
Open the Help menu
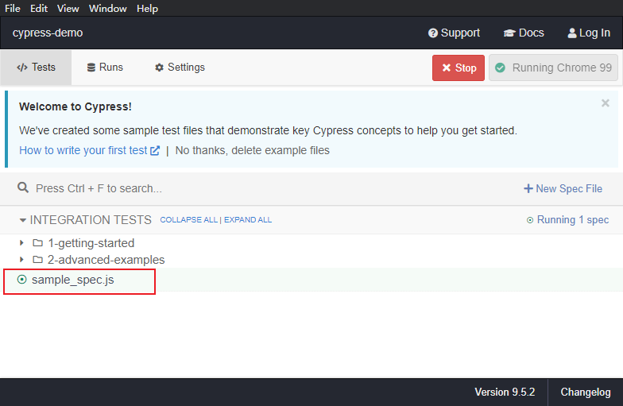[147, 8]
